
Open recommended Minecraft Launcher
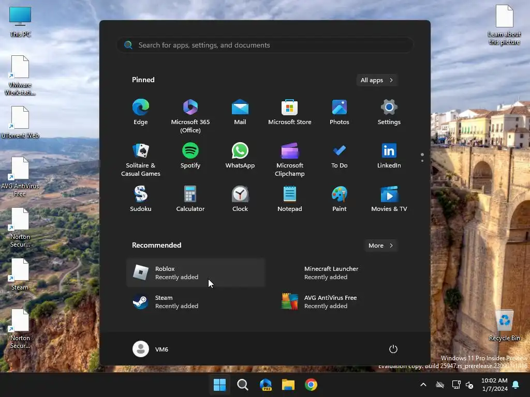[x=345, y=273]
